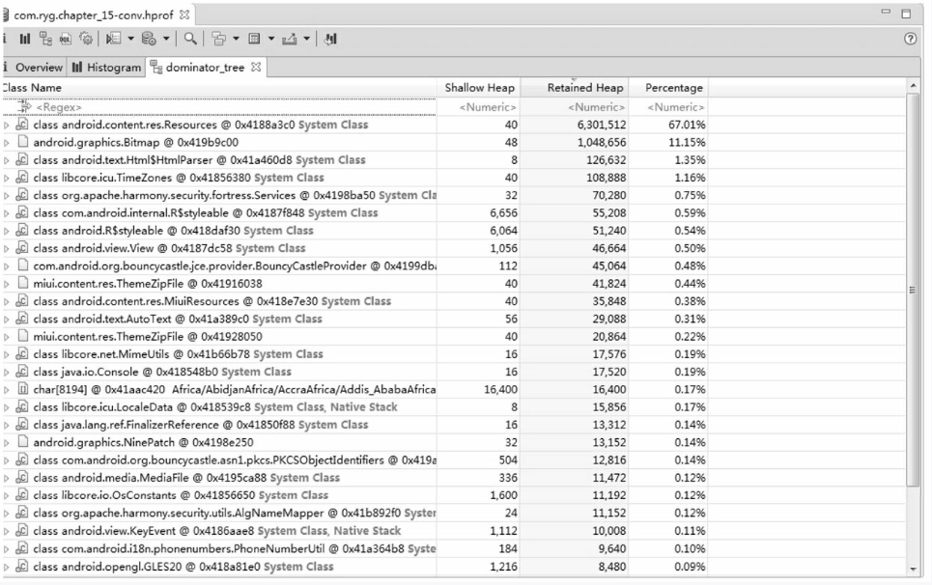This screenshot has height=585, width=932.
Task: Click class icon of android.opengl.GLES20 row
Action: 22,566
